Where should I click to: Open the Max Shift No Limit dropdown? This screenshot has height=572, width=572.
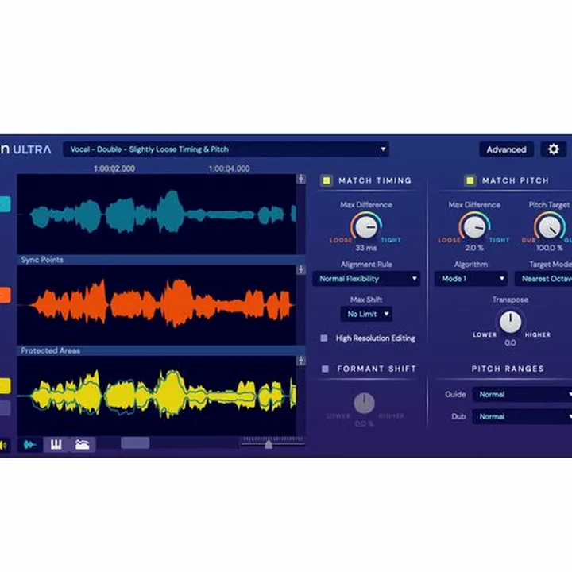(x=366, y=314)
